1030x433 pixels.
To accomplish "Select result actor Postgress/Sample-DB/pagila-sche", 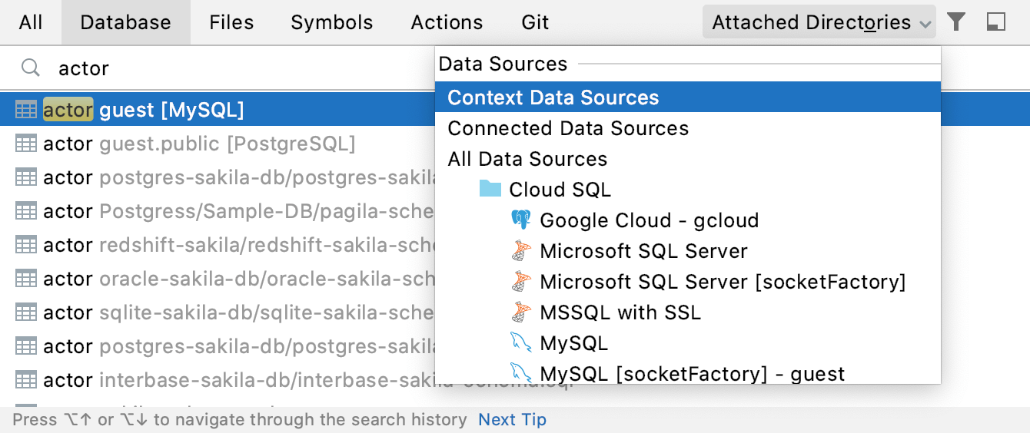I will coord(218,211).
